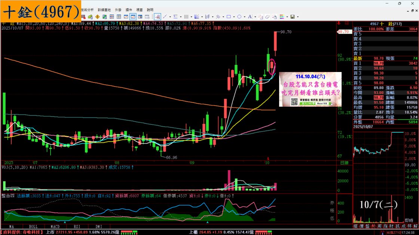Click the fan lines drawing tool
Screen dimensions: 419x235
click(197, 17)
